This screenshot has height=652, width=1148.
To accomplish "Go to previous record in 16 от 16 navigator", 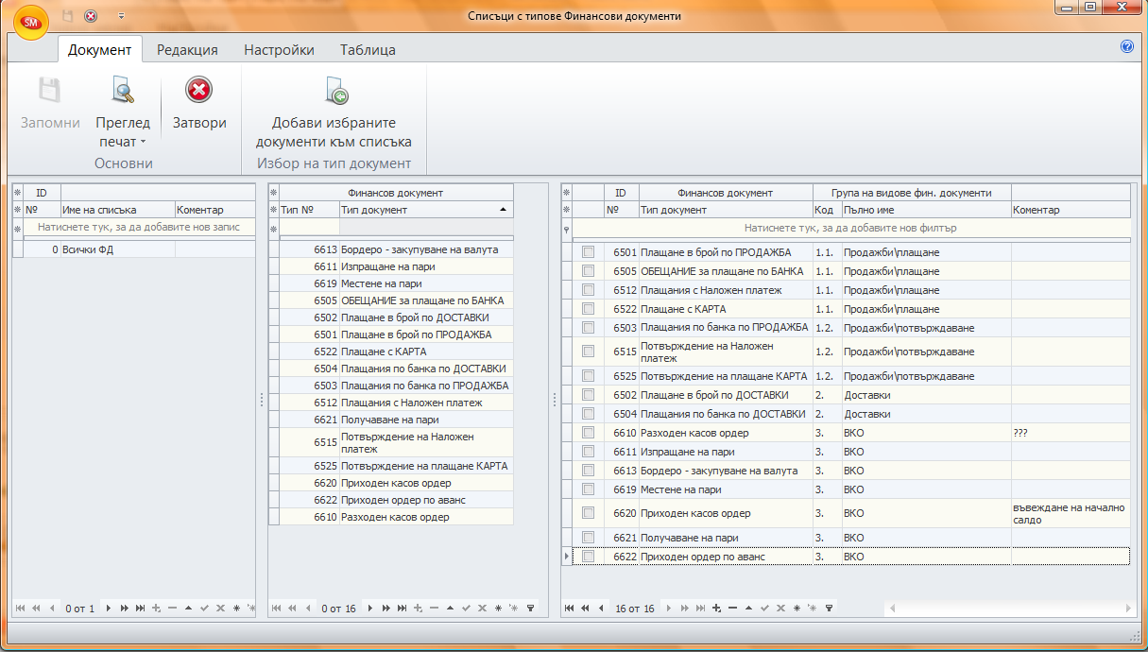I will tap(601, 609).
